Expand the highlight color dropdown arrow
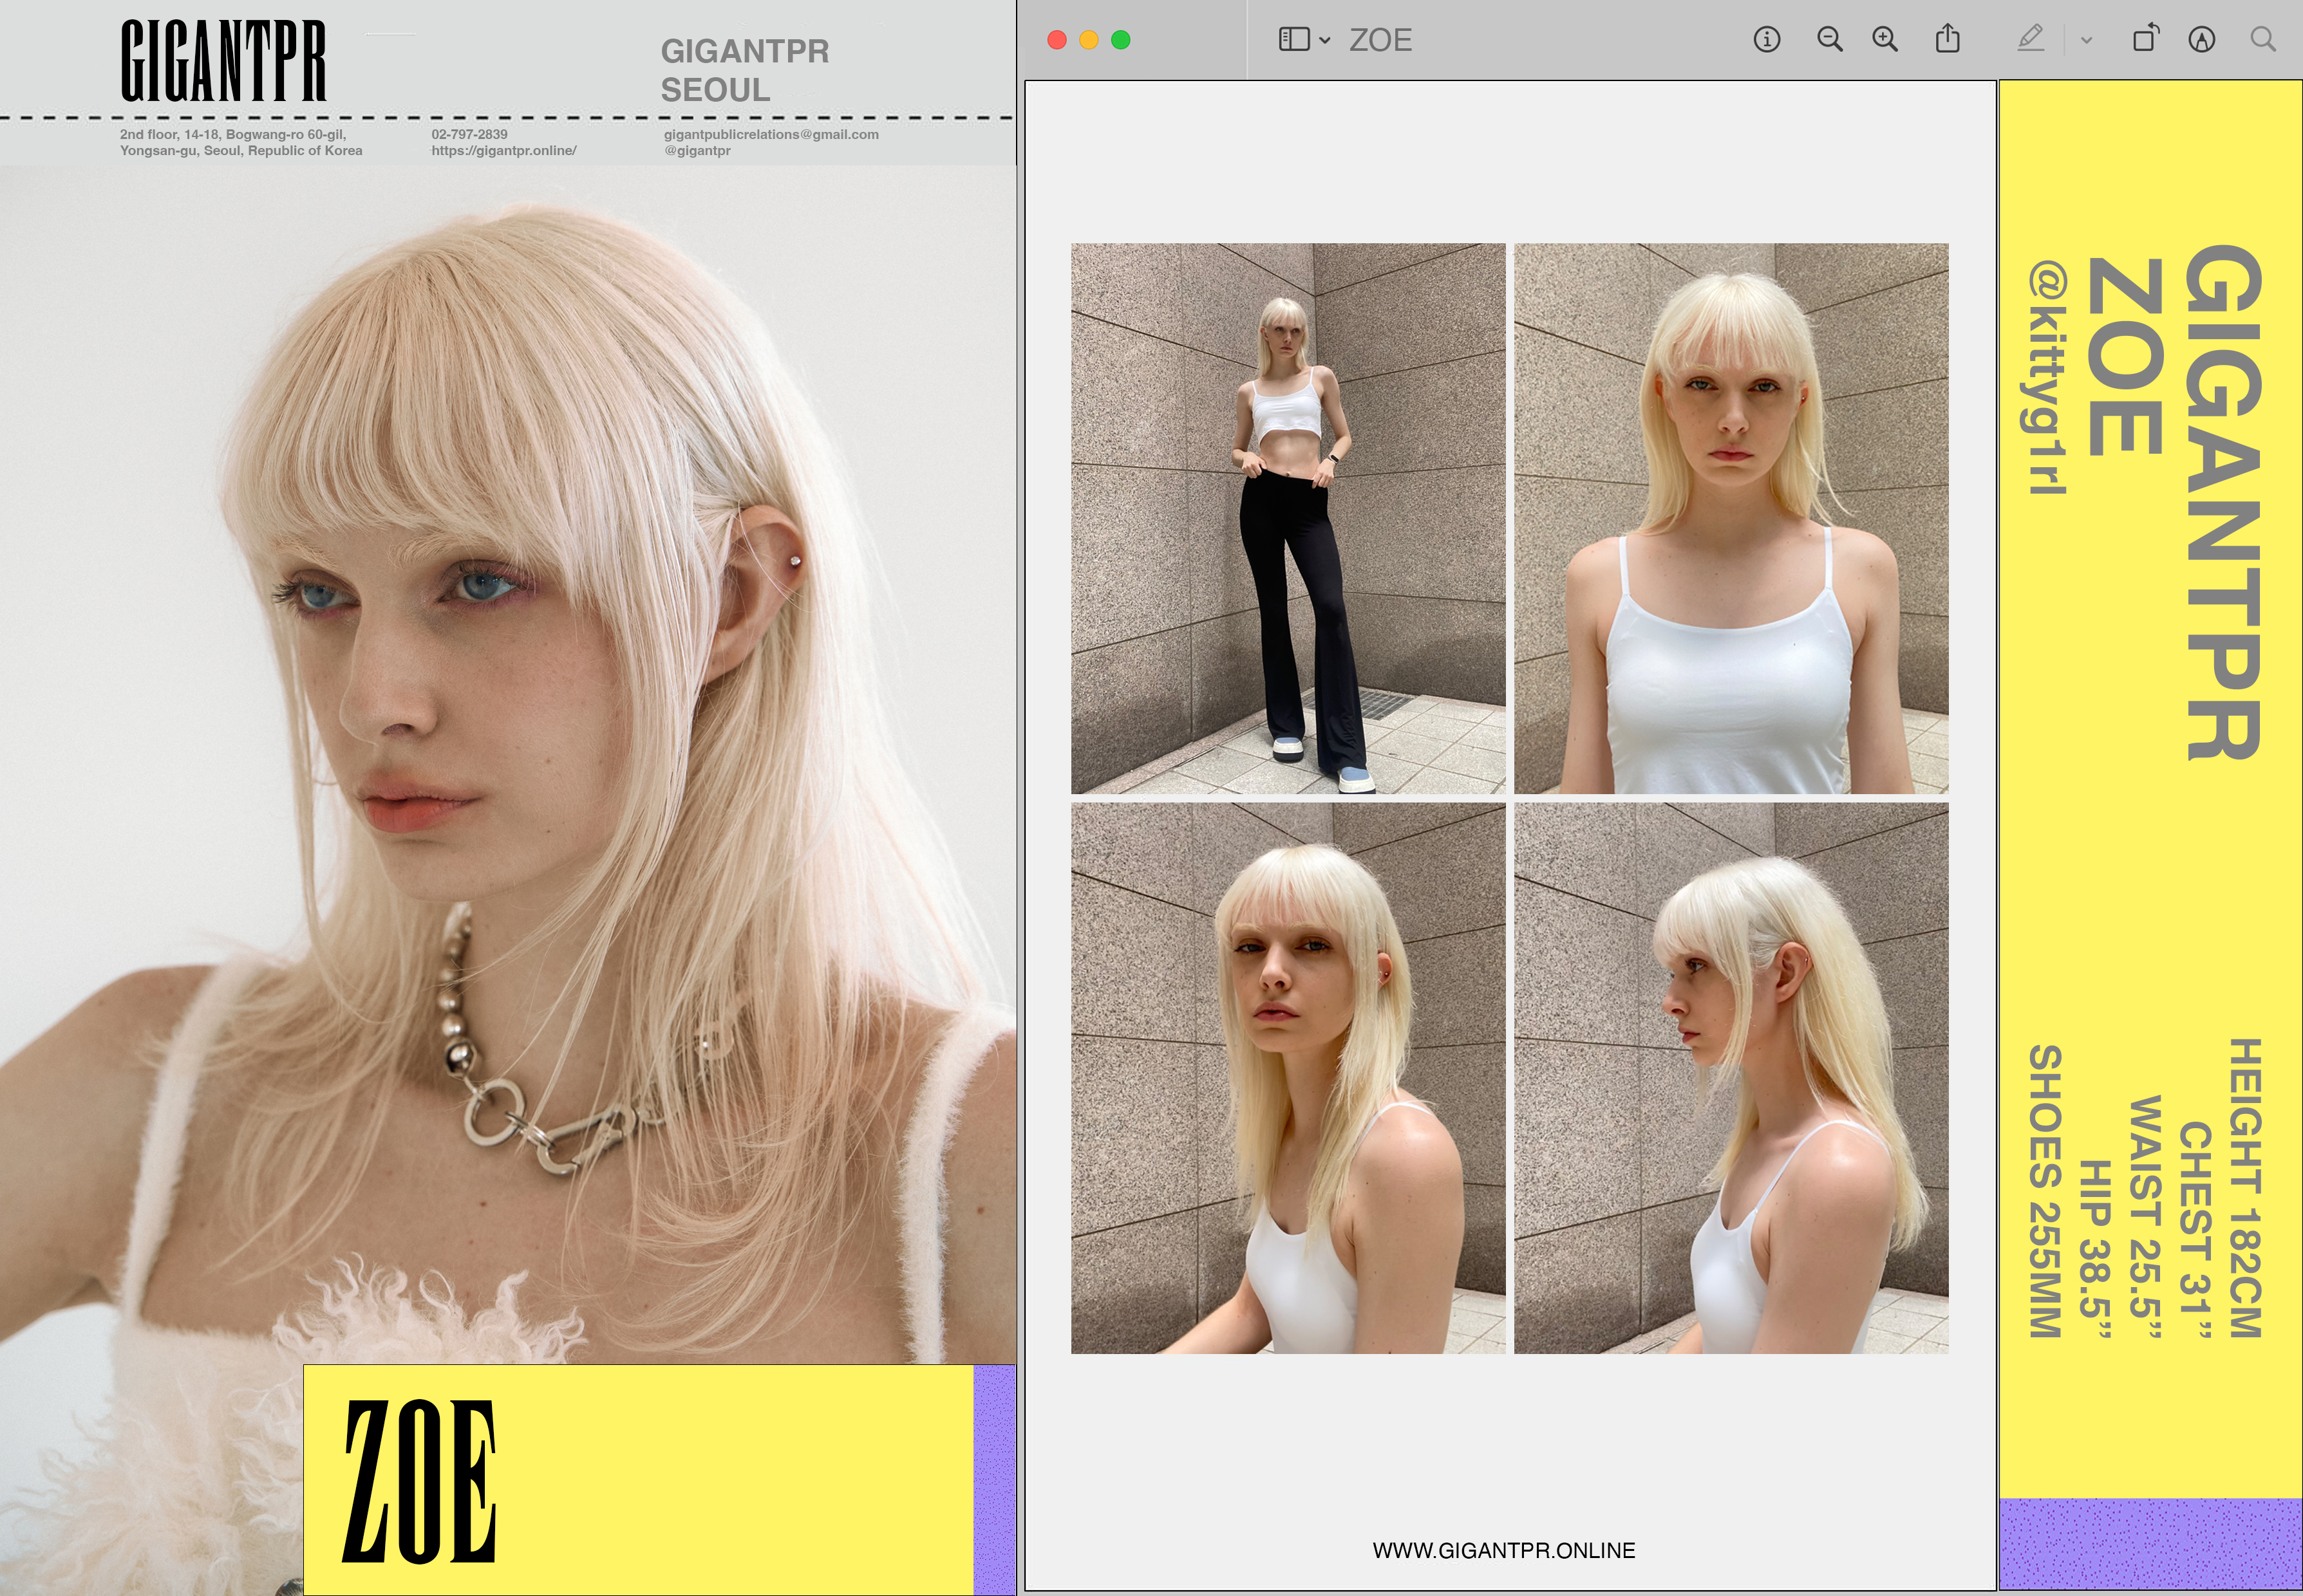The image size is (2303, 1596). (x=2086, y=41)
